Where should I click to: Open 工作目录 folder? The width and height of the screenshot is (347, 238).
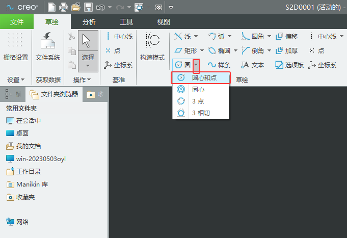coord(23,172)
